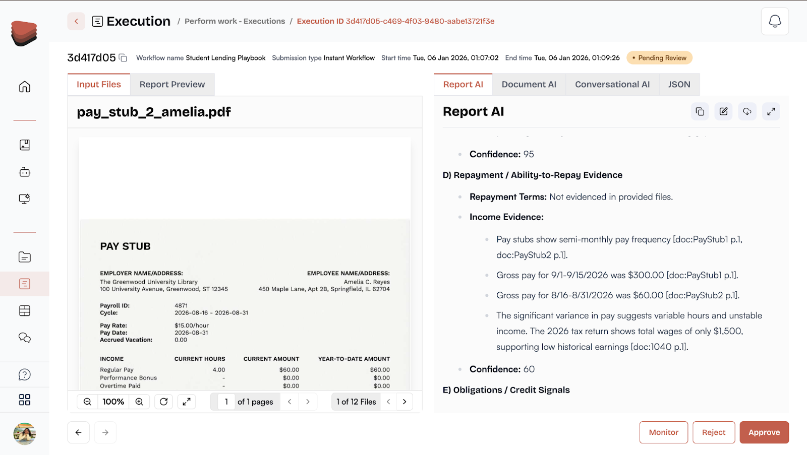Go to previous execution arrow

79,432
